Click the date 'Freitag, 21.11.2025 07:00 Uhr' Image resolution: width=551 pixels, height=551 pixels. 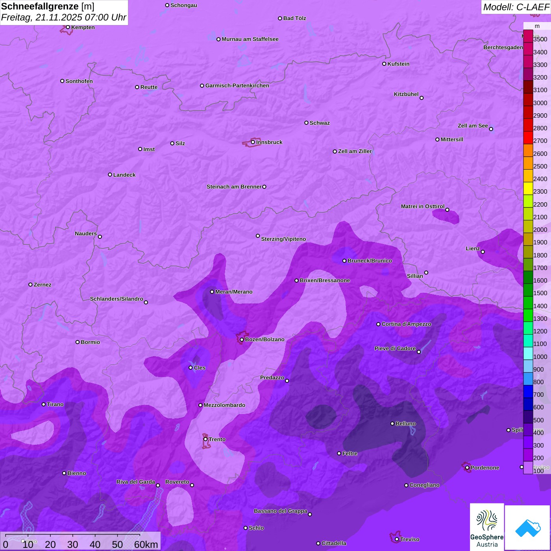pos(64,17)
